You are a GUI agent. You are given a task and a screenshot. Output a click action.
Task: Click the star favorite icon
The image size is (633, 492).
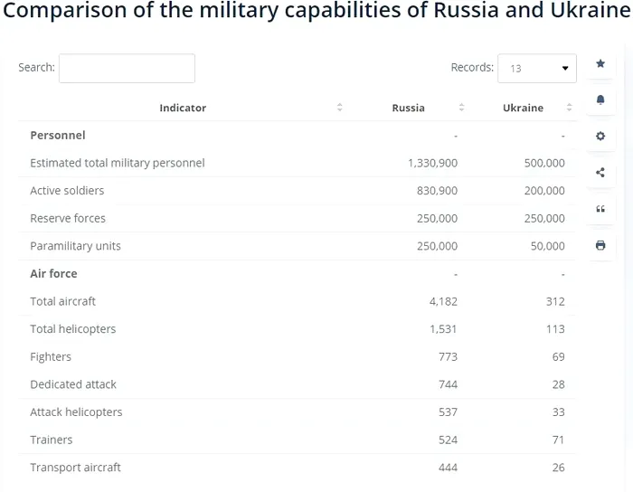coord(600,64)
